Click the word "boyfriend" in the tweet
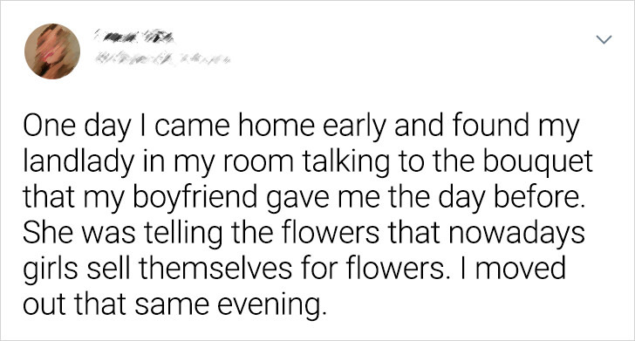635x341 pixels. pyautogui.click(x=194, y=196)
